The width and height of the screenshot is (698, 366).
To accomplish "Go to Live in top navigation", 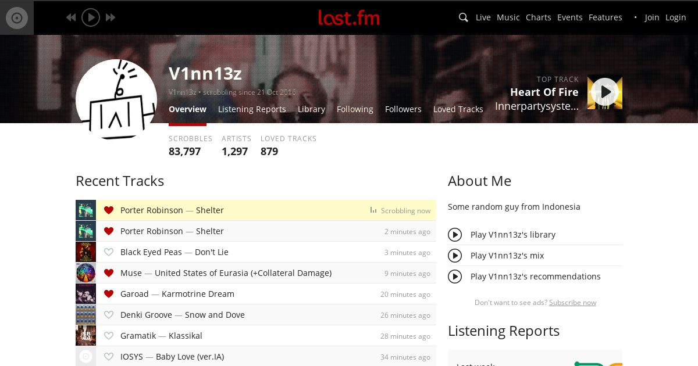I will (483, 17).
